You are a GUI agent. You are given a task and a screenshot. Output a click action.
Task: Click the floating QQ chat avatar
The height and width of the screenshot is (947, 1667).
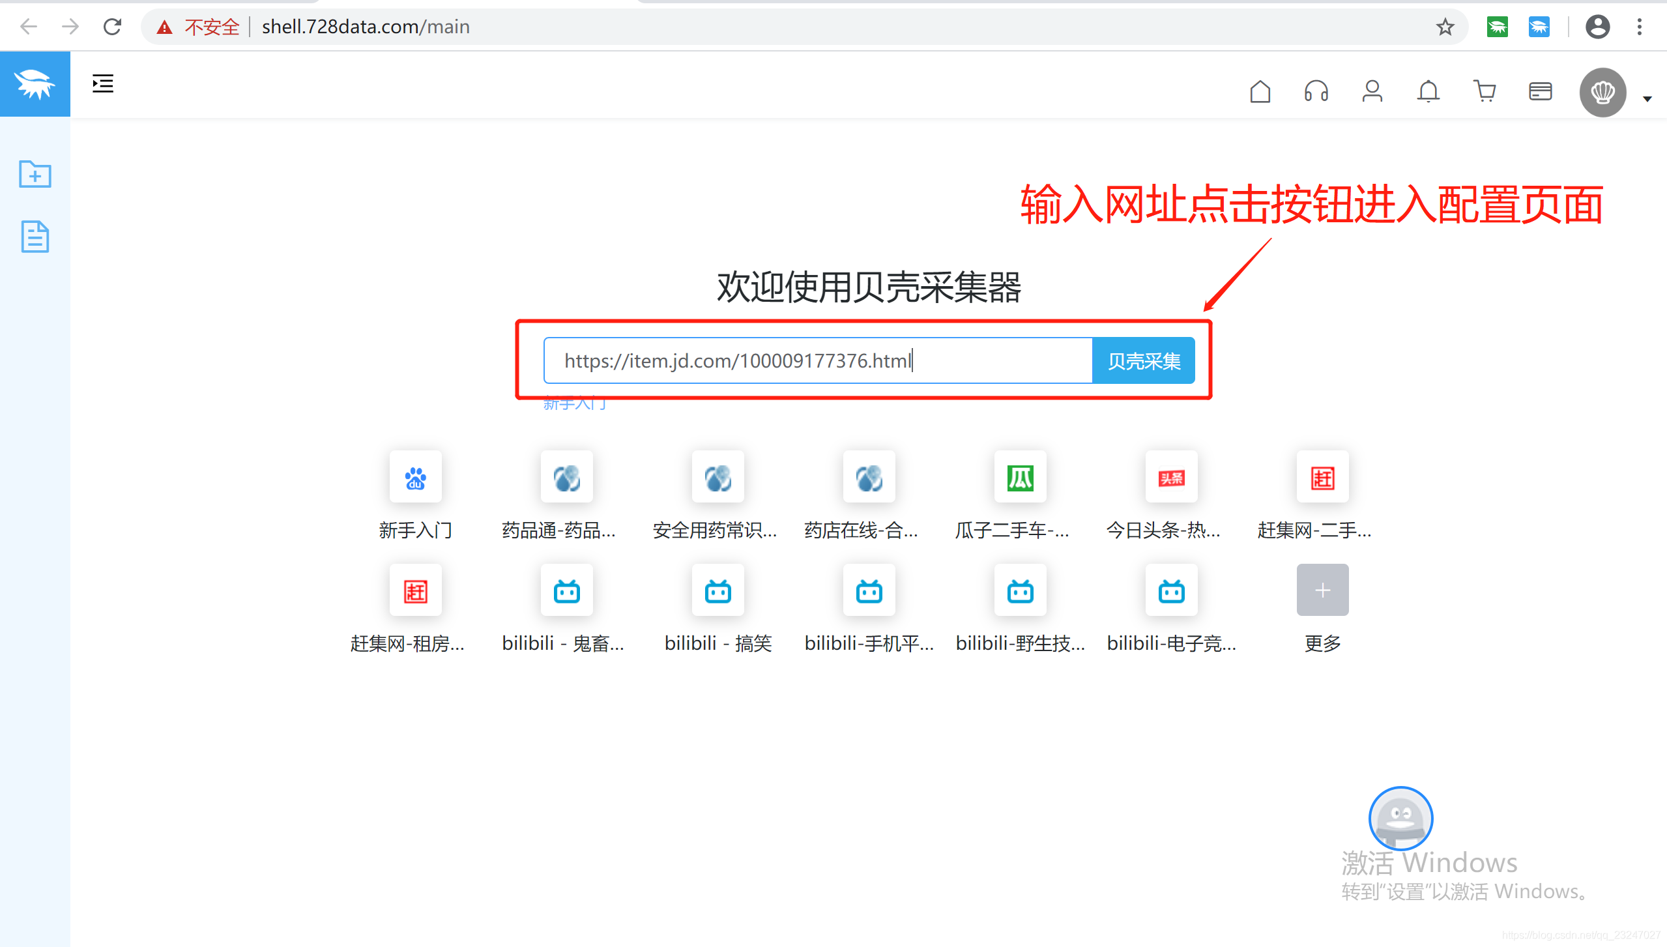click(x=1400, y=818)
